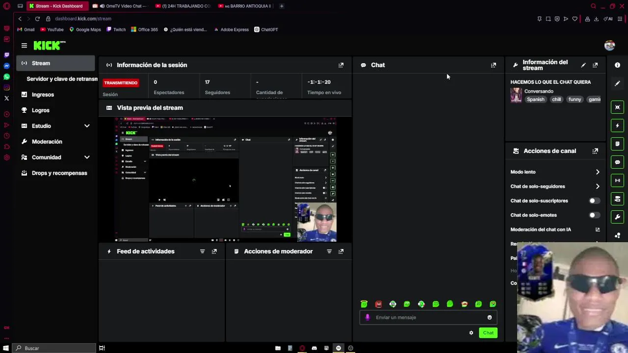
Task: Toggle the wrench stream info widget
Action: pos(618,217)
